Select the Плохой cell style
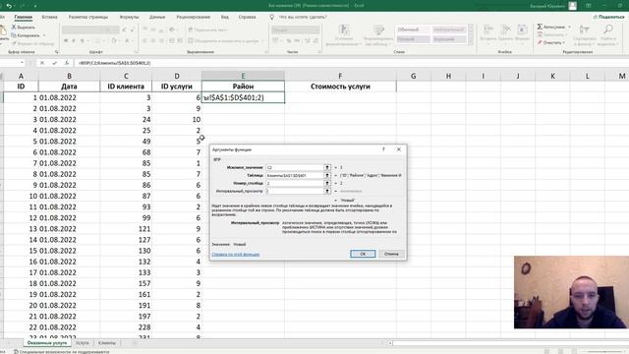 (413, 39)
